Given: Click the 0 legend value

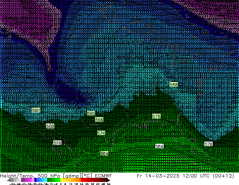Looking at the screenshot, I should point(61,184).
